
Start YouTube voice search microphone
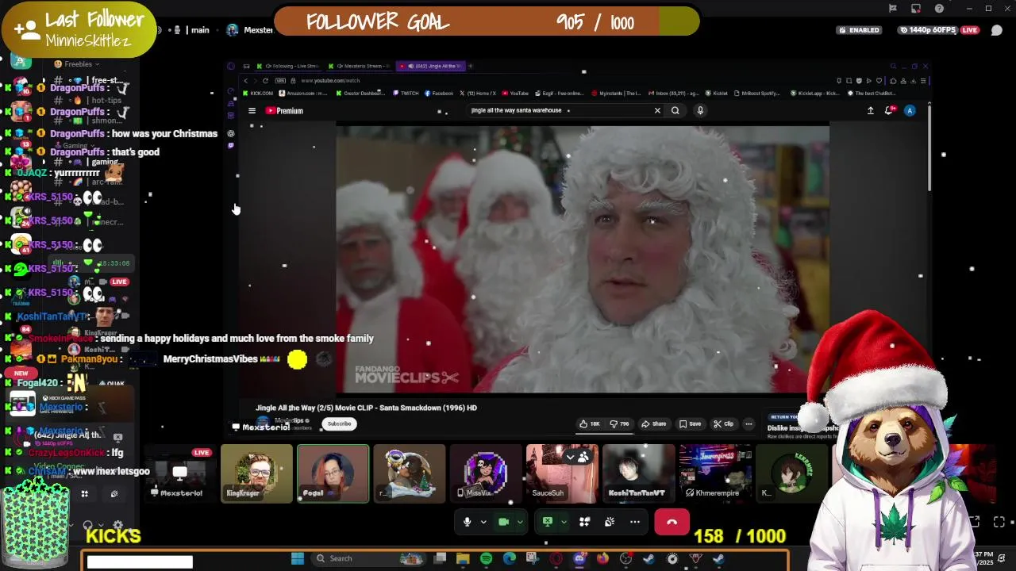click(x=700, y=110)
